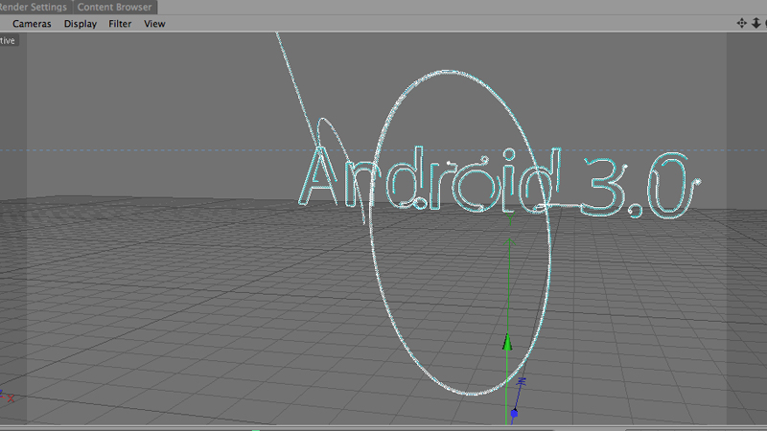Select the green Y-axis arrow handle
Image resolution: width=767 pixels, height=431 pixels.
coord(507,342)
